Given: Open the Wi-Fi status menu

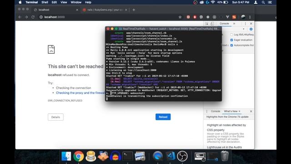Looking at the screenshot, I should point(213,2).
